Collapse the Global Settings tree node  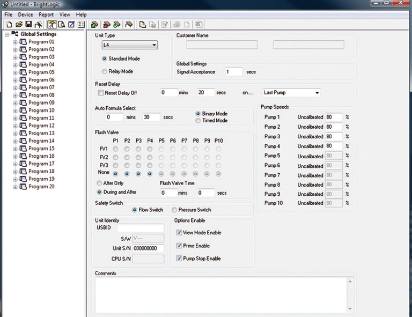pos(7,34)
